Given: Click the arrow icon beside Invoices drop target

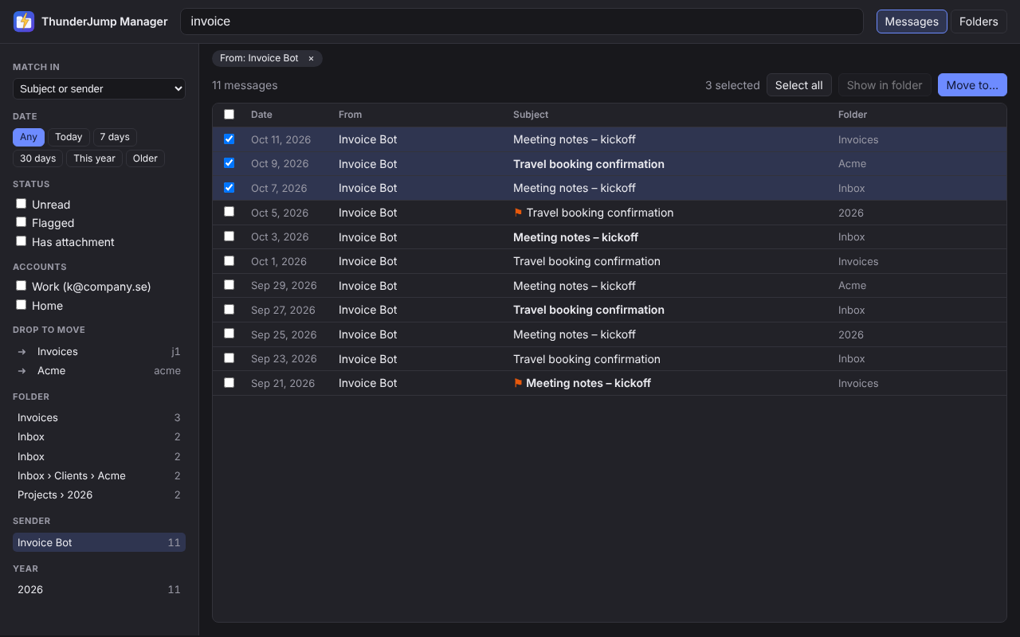Looking at the screenshot, I should tap(22, 351).
